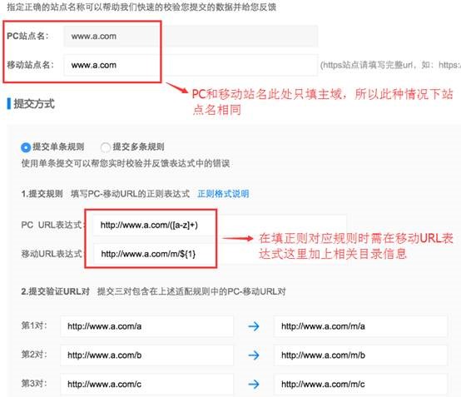
Task: Click the blue arrow icon in 第2对 row
Action: tap(254, 355)
